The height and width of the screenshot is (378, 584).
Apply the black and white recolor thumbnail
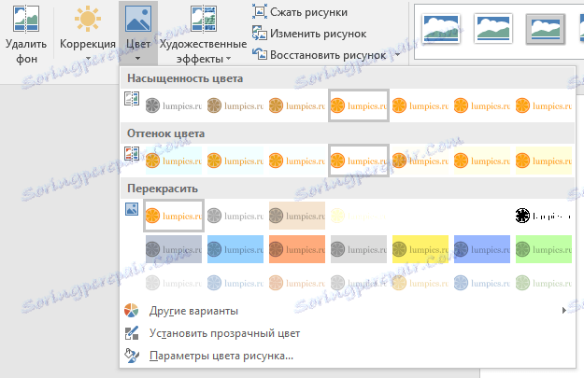(544, 216)
